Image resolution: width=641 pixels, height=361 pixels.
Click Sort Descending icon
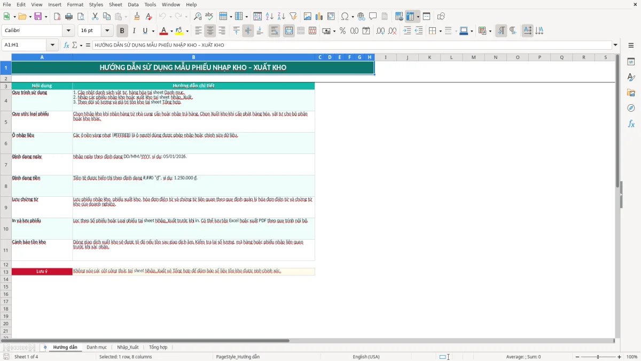281,17
